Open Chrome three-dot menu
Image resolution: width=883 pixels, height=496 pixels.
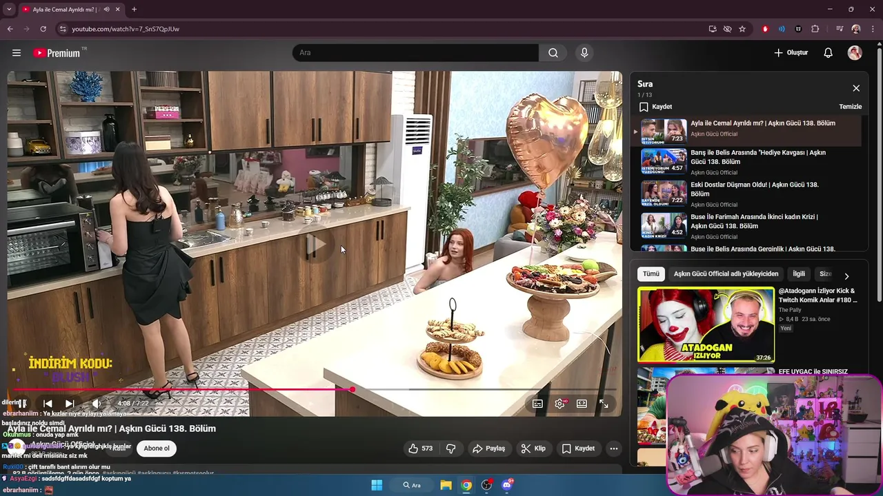[872, 29]
